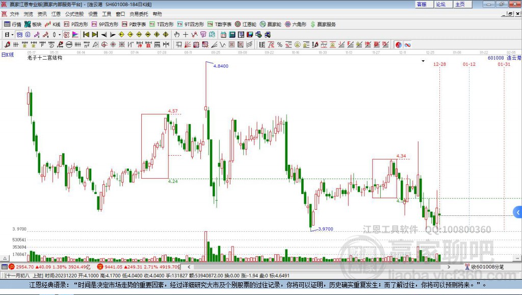Open the 江恩 menu

point(56,14)
